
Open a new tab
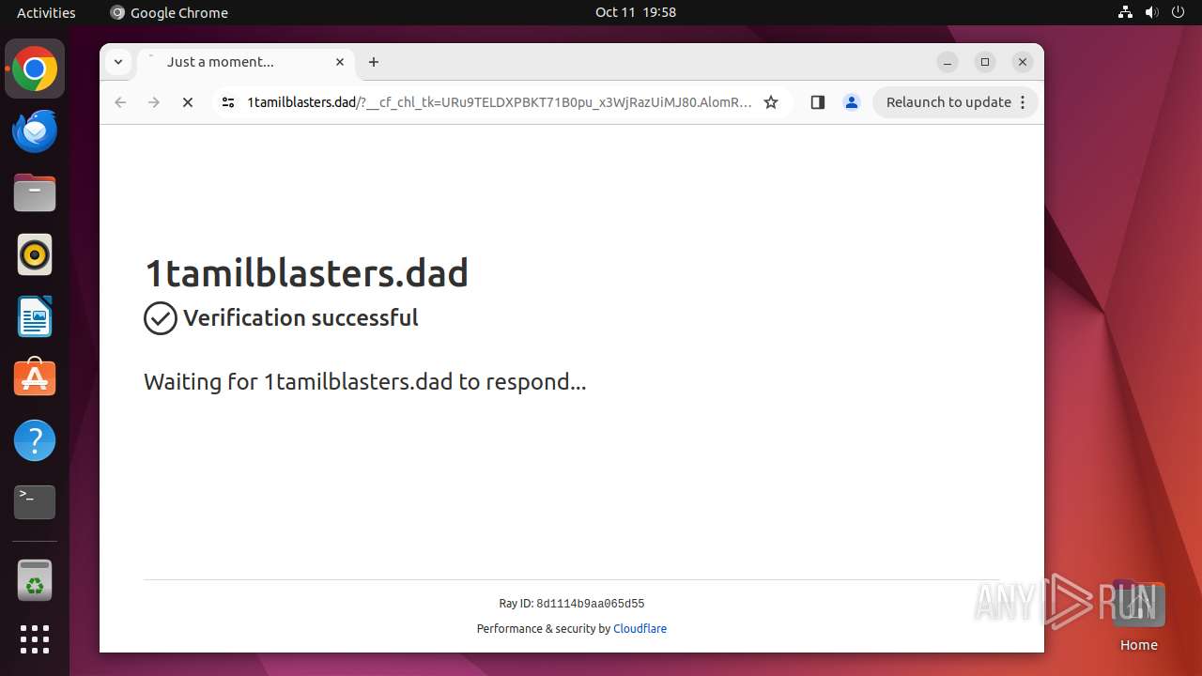[x=374, y=62]
